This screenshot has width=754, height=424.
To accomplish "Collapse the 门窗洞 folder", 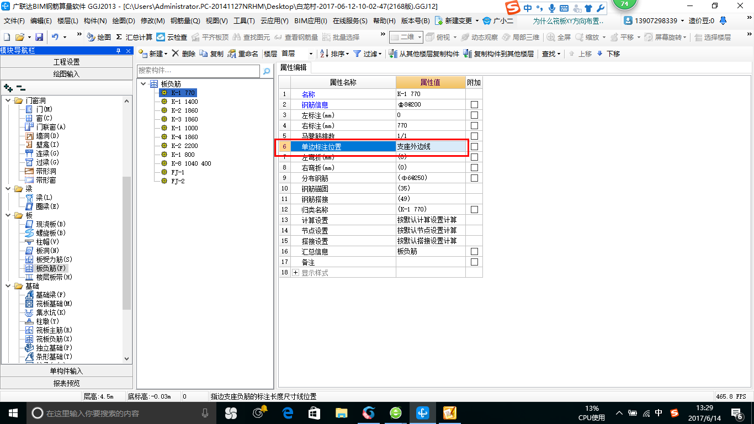I will (x=8, y=100).
